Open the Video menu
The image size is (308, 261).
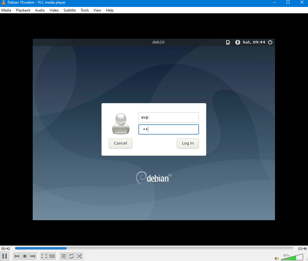(x=54, y=10)
